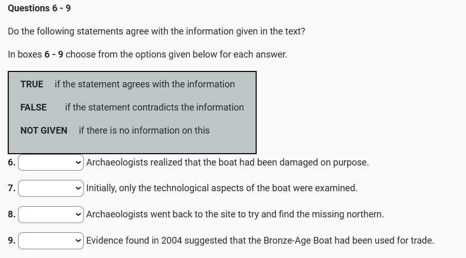Click the question number 7 label
The image size is (466, 258).
tap(11, 188)
